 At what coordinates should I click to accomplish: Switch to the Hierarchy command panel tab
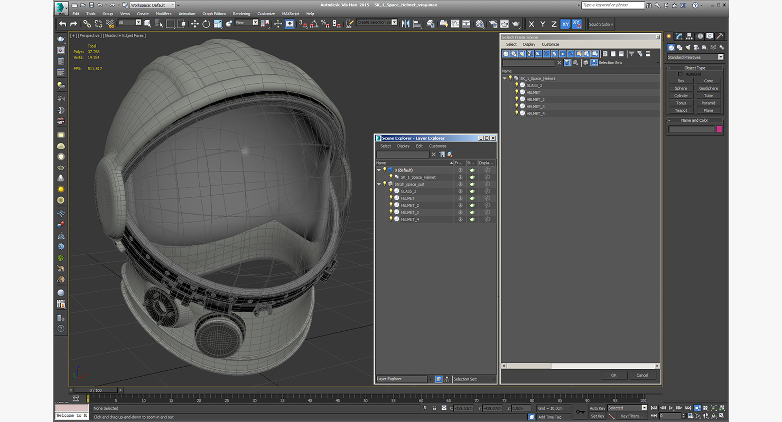coord(690,36)
